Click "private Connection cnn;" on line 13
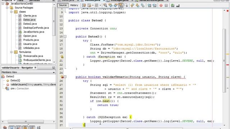This screenshot has width=230, height=129. click(96, 29)
